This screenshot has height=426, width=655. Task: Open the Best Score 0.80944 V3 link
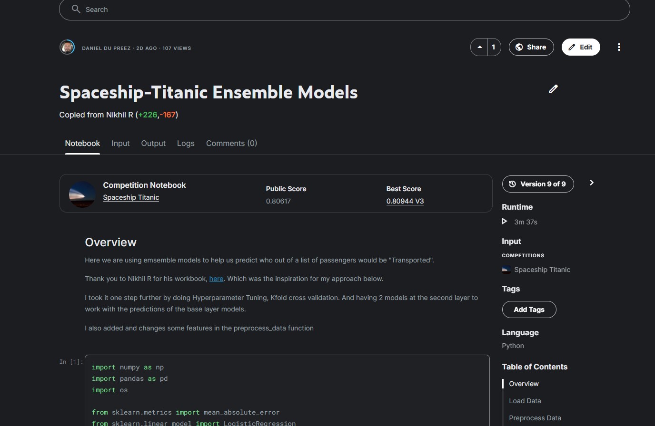tap(405, 201)
